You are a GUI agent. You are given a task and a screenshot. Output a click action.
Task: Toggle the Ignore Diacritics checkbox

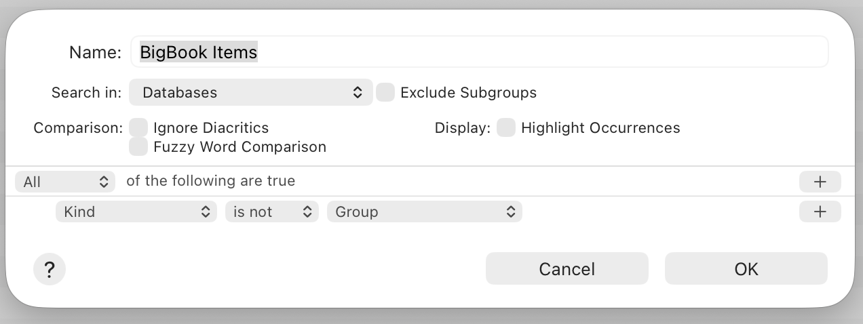138,127
